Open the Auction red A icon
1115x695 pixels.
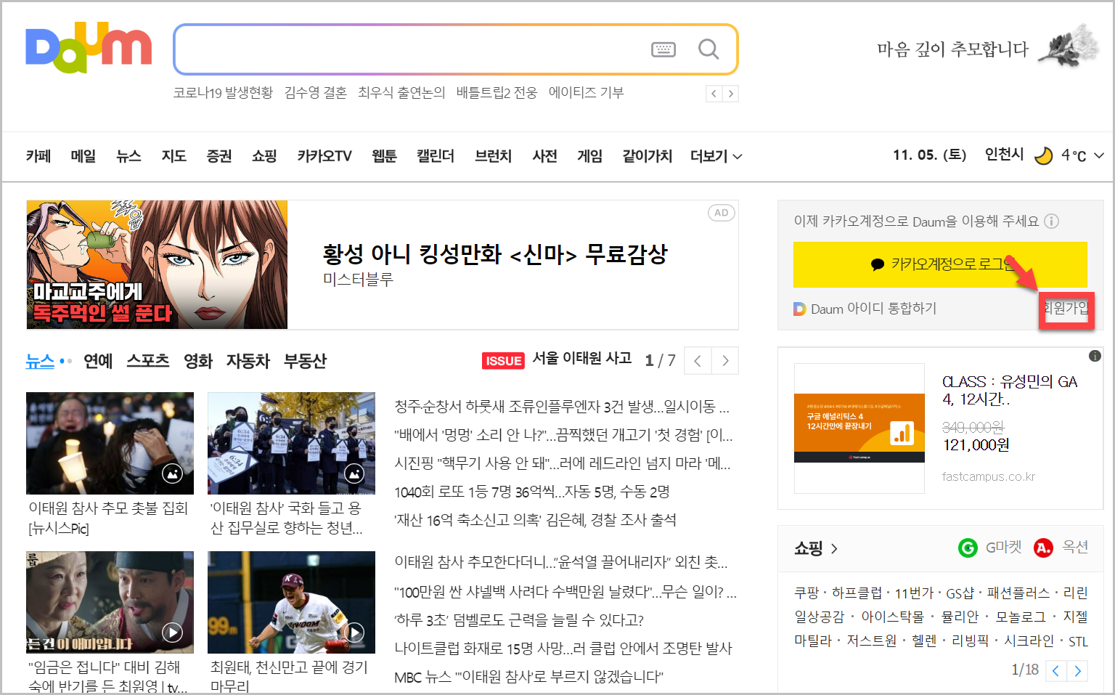[1043, 548]
